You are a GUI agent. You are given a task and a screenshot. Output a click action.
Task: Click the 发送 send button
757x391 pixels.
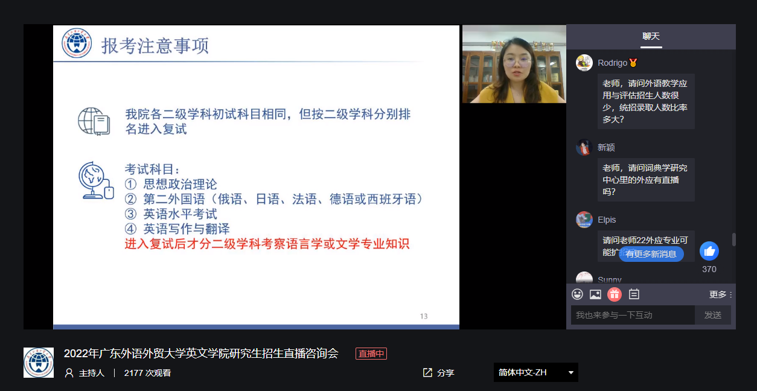coord(713,315)
